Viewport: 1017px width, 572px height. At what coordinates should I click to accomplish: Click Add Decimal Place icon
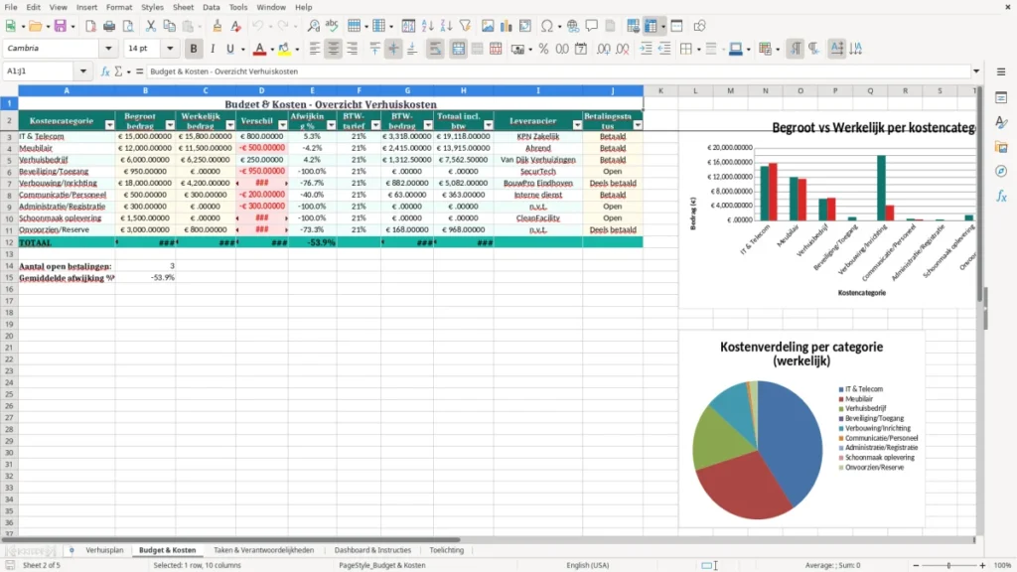(603, 49)
